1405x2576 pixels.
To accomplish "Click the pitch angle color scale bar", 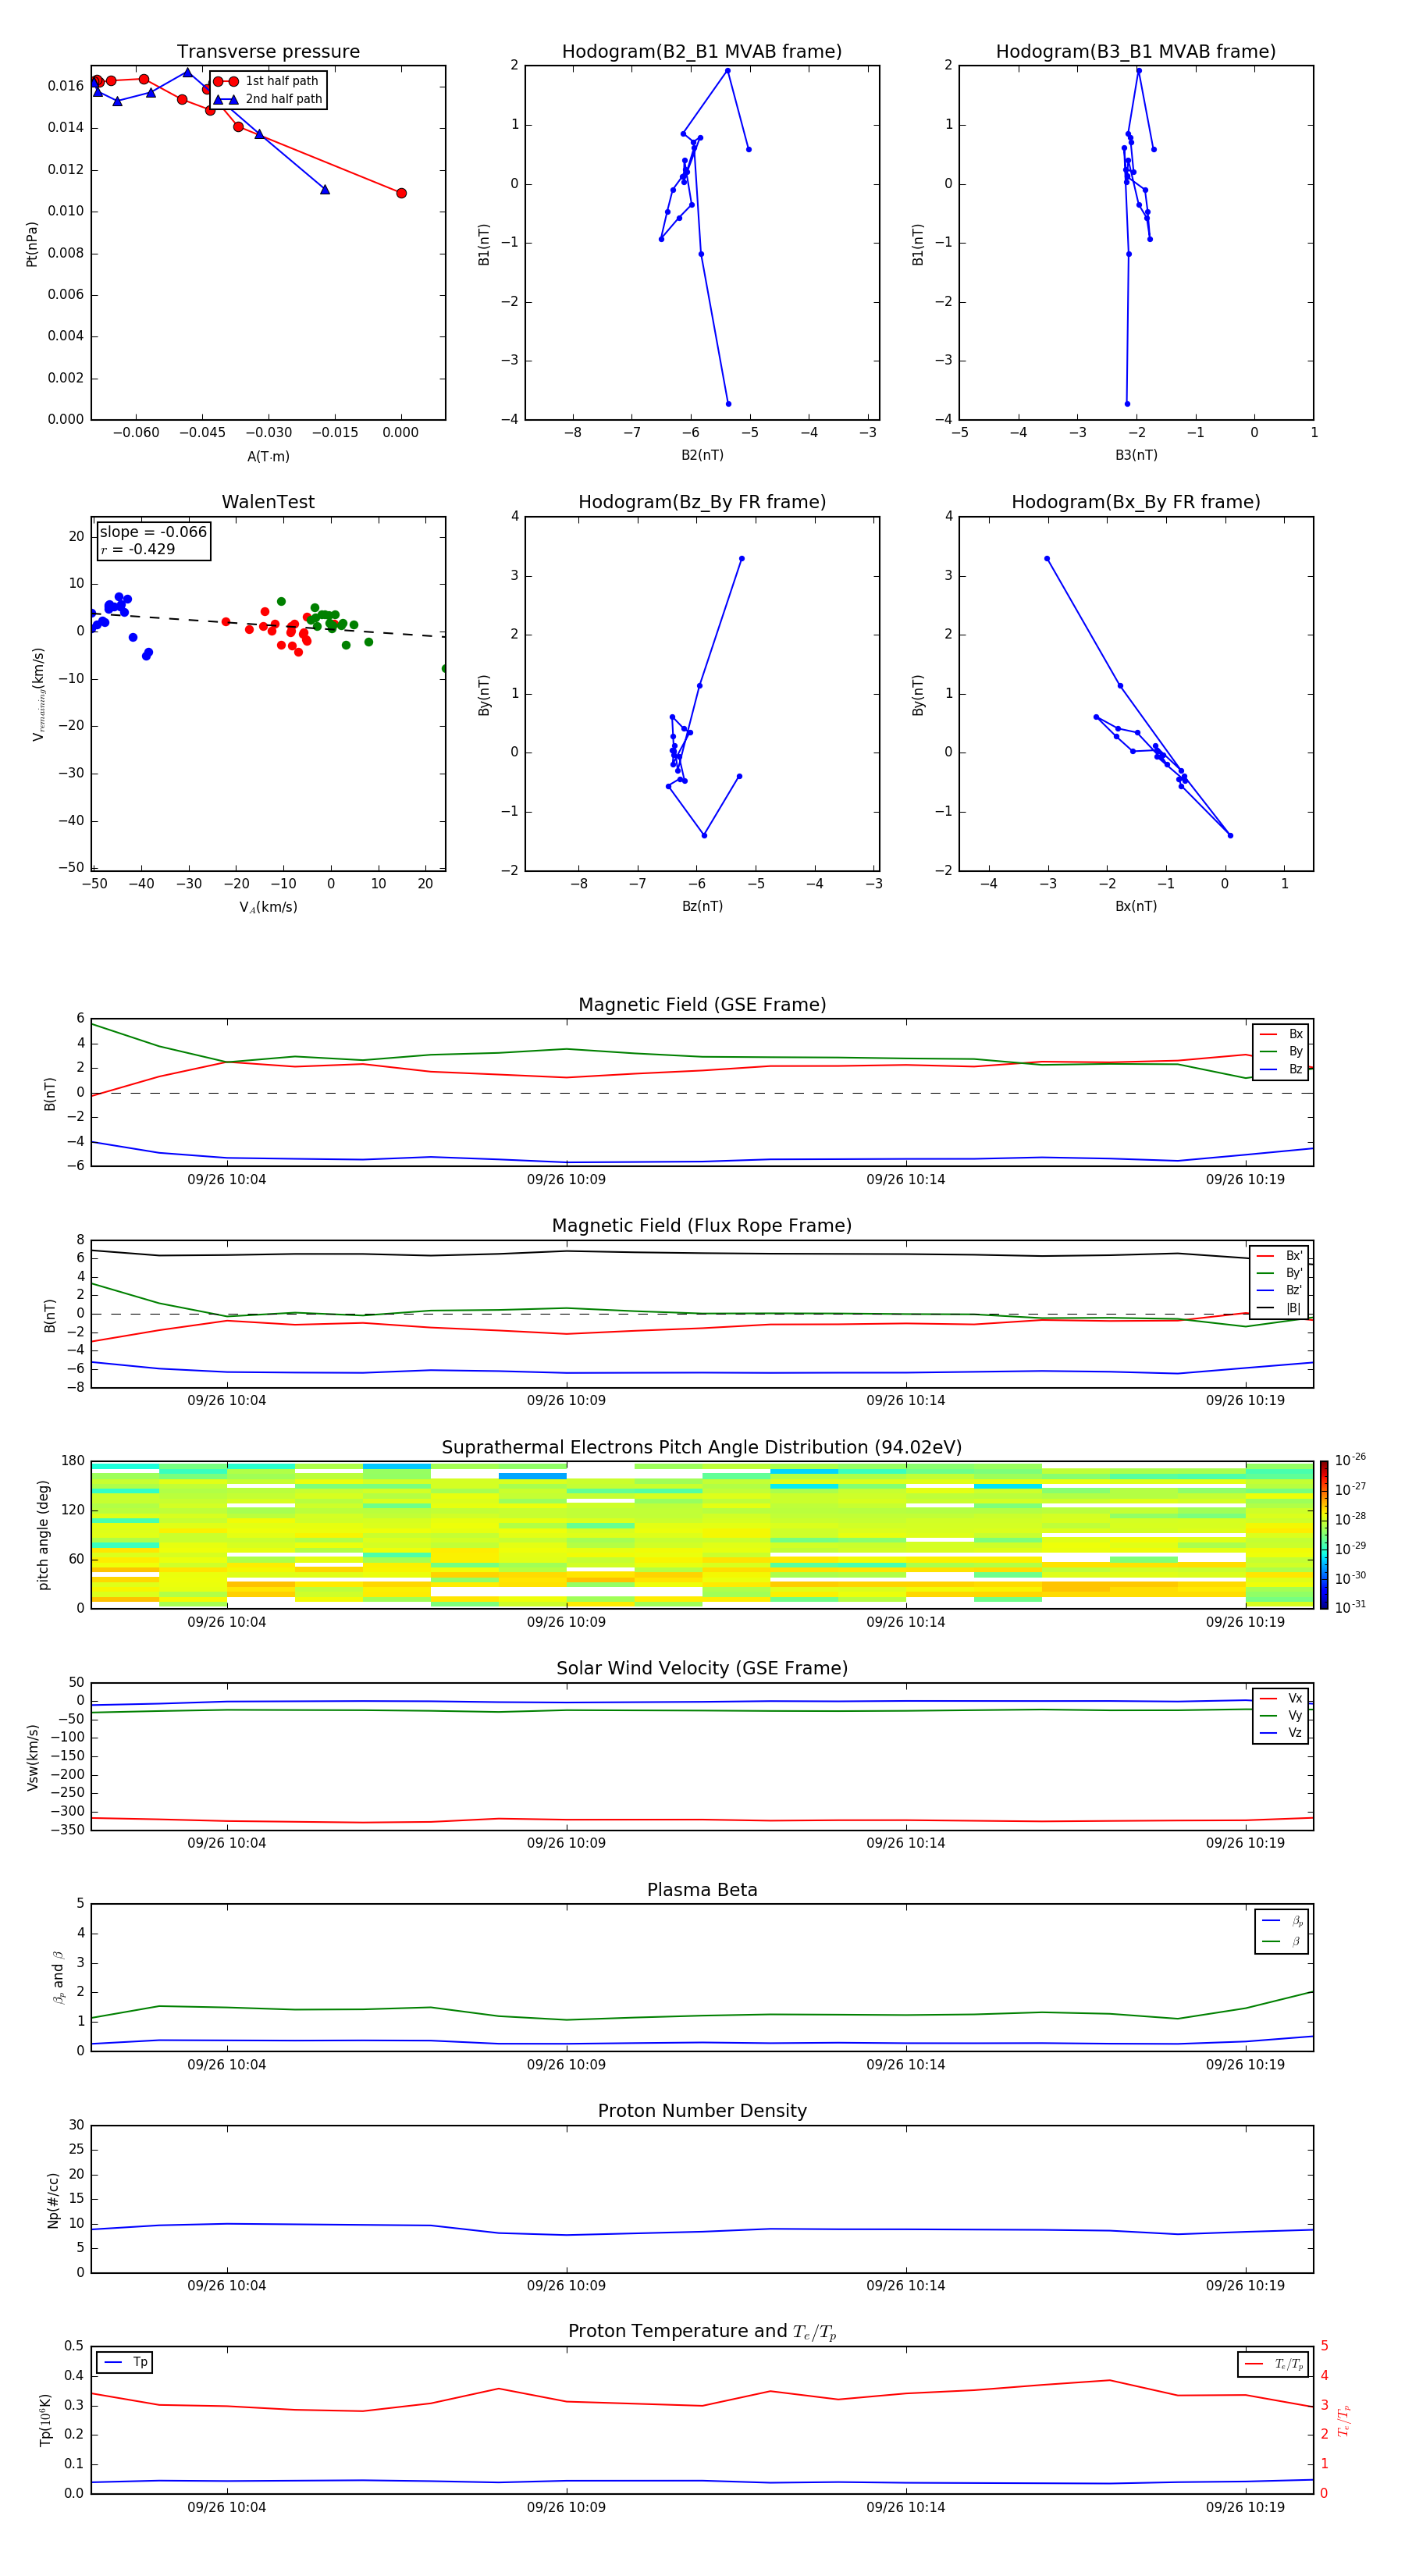I will click(1324, 1535).
